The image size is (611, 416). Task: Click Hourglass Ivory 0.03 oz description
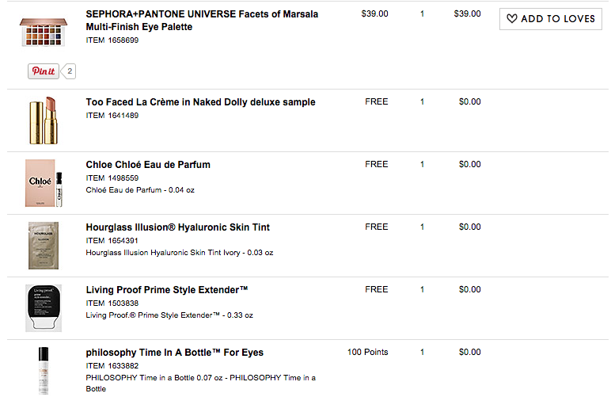[180, 253]
